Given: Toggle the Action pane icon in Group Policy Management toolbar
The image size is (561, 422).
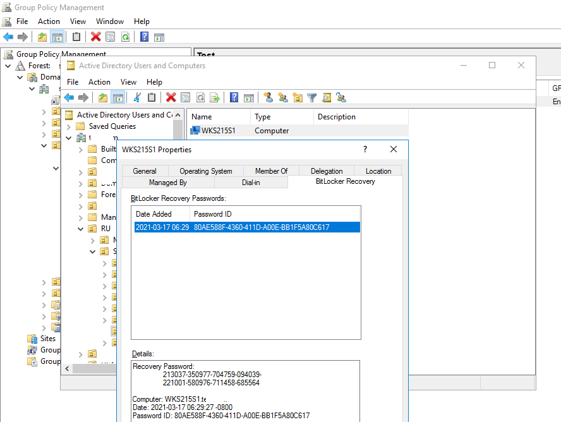Looking at the screenshot, I should 159,37.
